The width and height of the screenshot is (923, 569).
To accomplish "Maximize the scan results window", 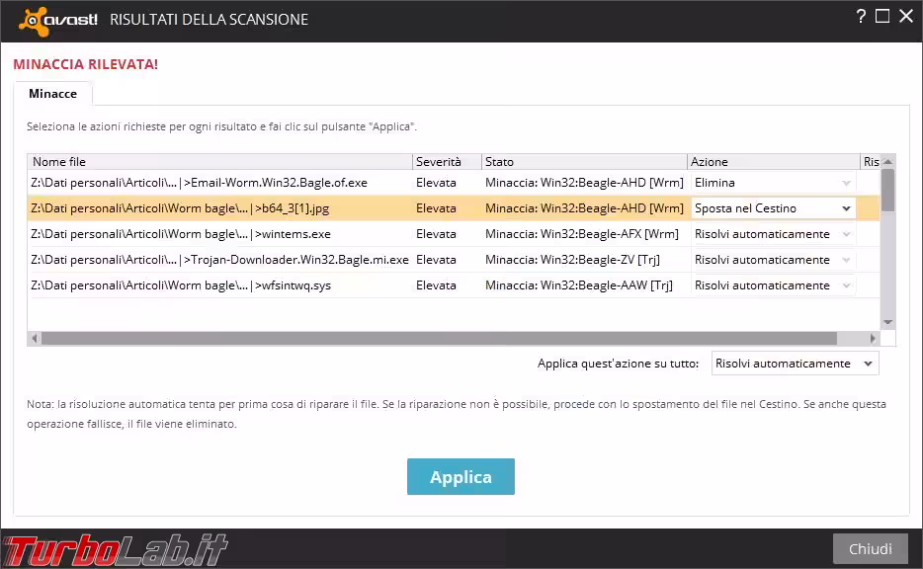I will [882, 17].
